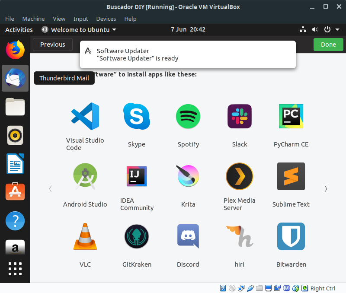This screenshot has height=293, width=346.
Task: Open LibreOffice Writer from the dock
Action: pyautogui.click(x=15, y=164)
